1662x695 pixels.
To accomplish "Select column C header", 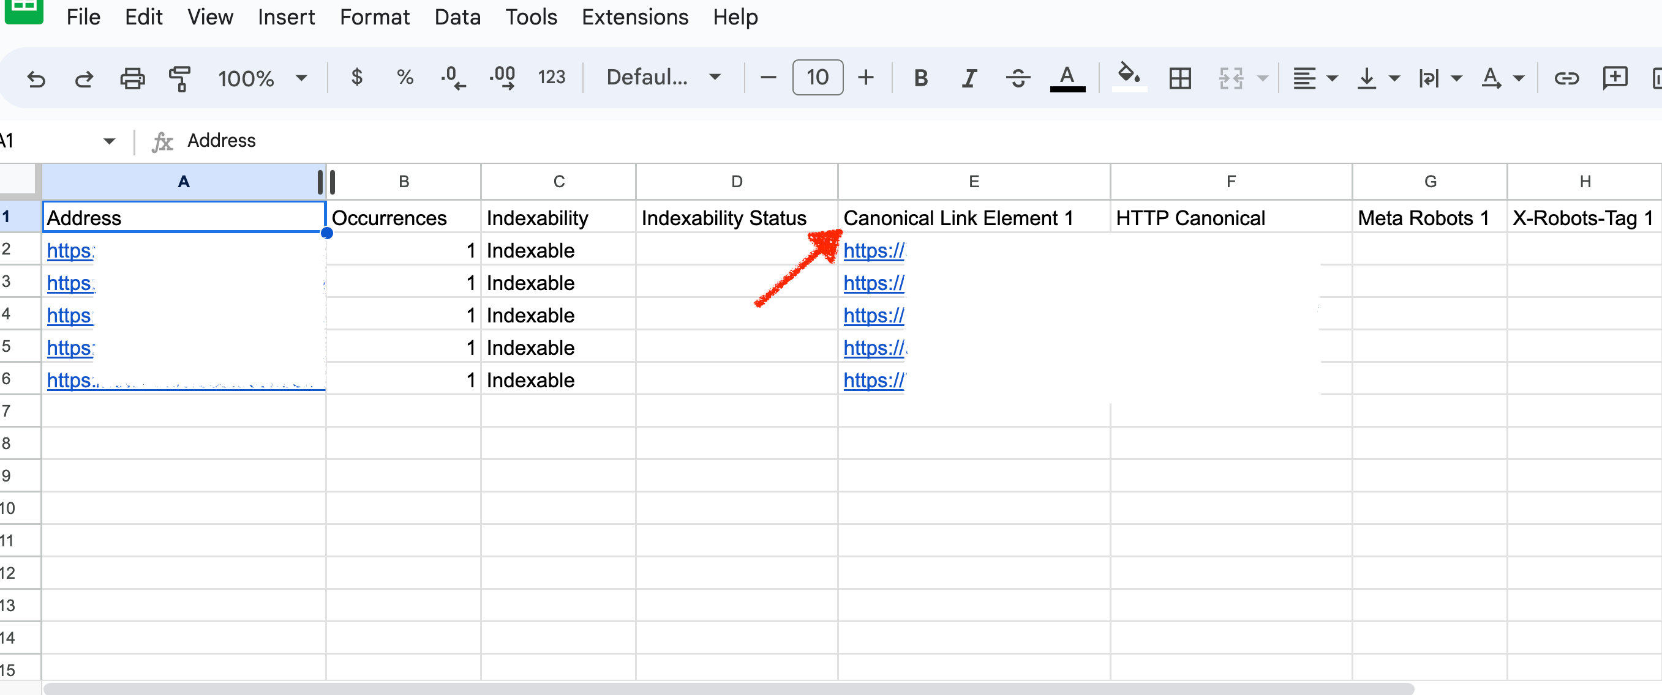I will tap(558, 181).
